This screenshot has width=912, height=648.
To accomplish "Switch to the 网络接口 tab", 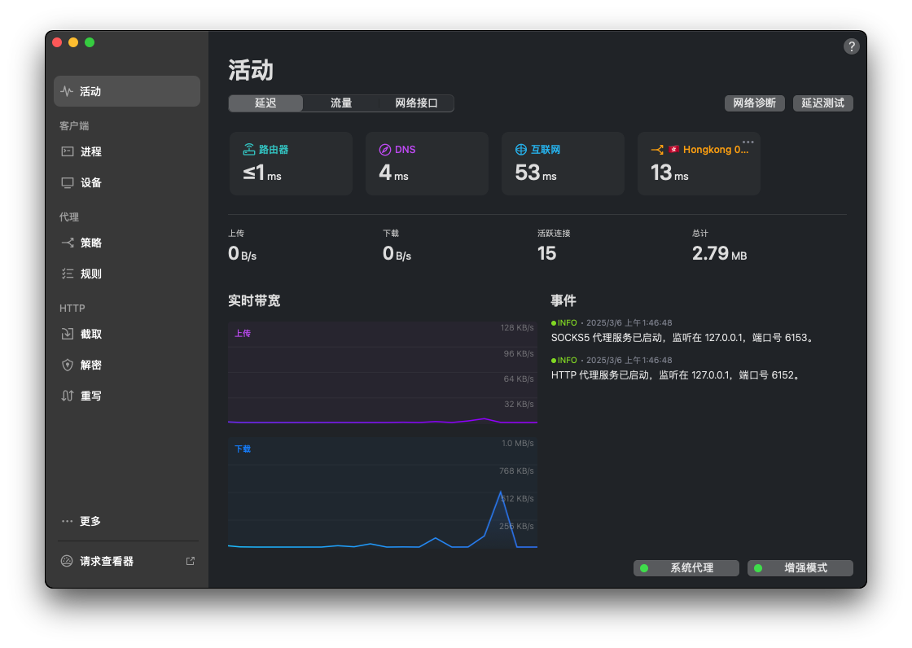I will pyautogui.click(x=415, y=103).
